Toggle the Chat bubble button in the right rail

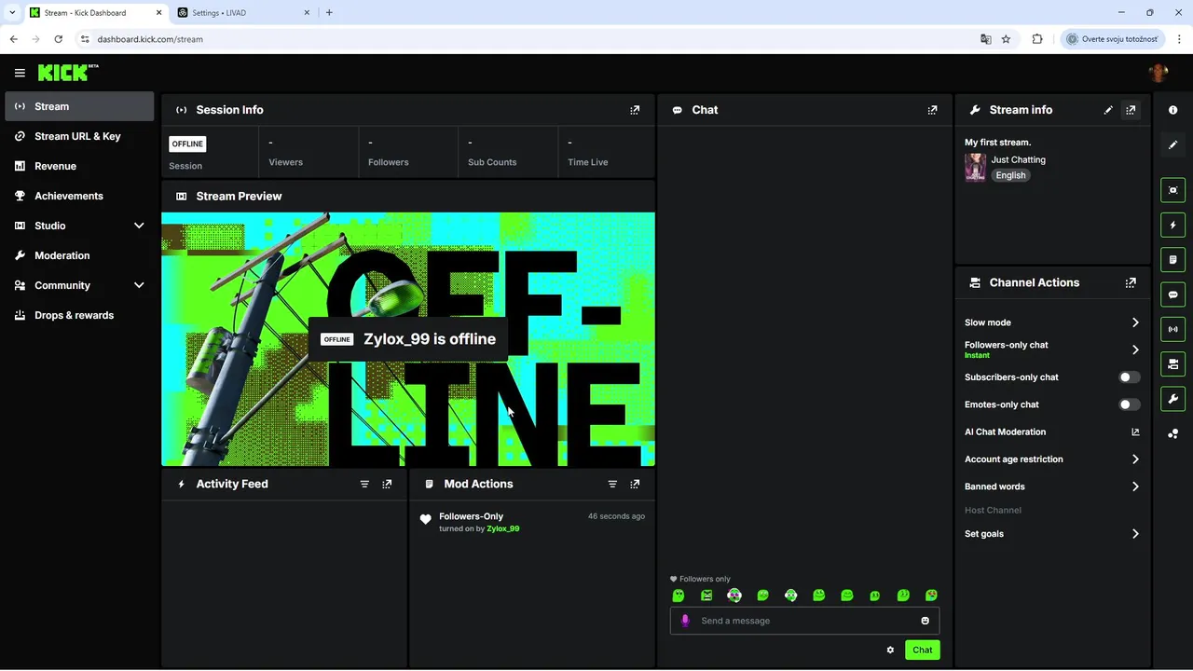(1172, 294)
